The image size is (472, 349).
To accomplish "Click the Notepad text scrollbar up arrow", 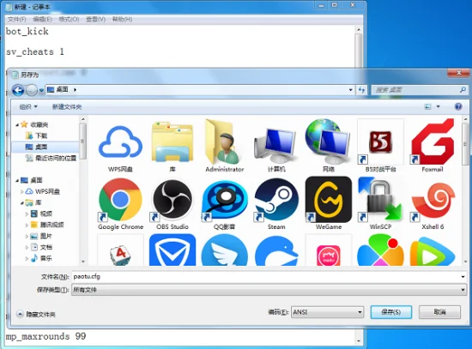I will 358,29.
